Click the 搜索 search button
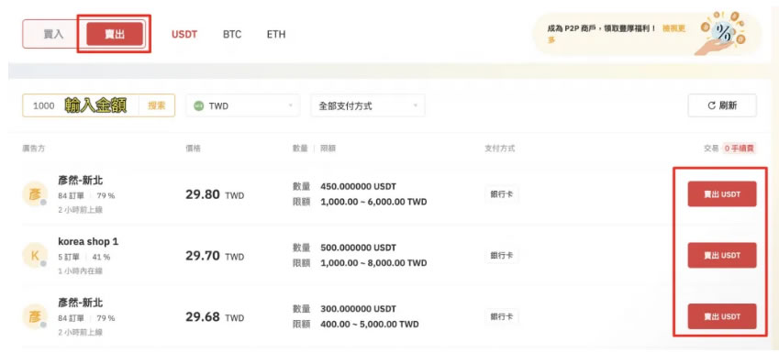 (x=157, y=105)
